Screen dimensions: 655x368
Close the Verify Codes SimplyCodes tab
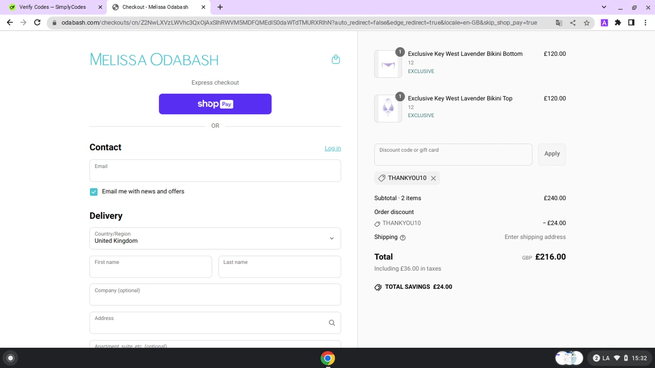pyautogui.click(x=100, y=7)
